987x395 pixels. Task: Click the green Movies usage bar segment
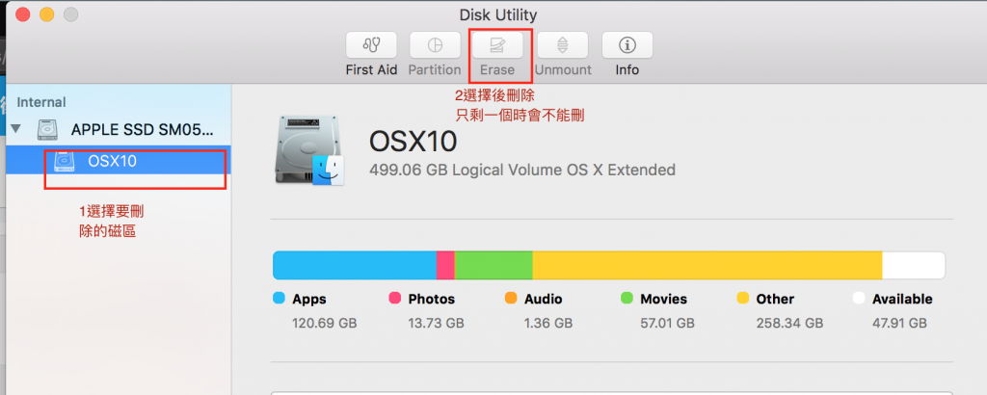[493, 266]
